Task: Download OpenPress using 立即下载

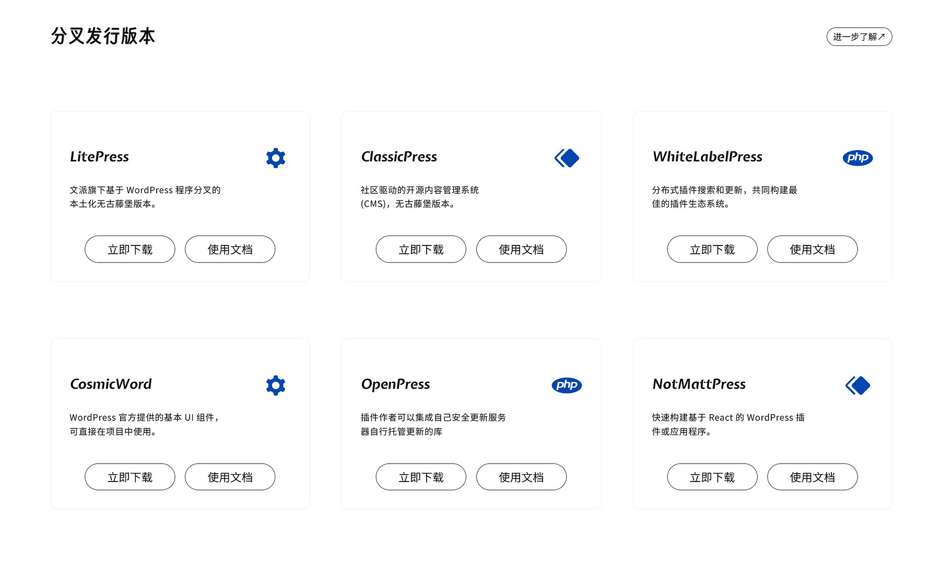Action: [x=421, y=477]
